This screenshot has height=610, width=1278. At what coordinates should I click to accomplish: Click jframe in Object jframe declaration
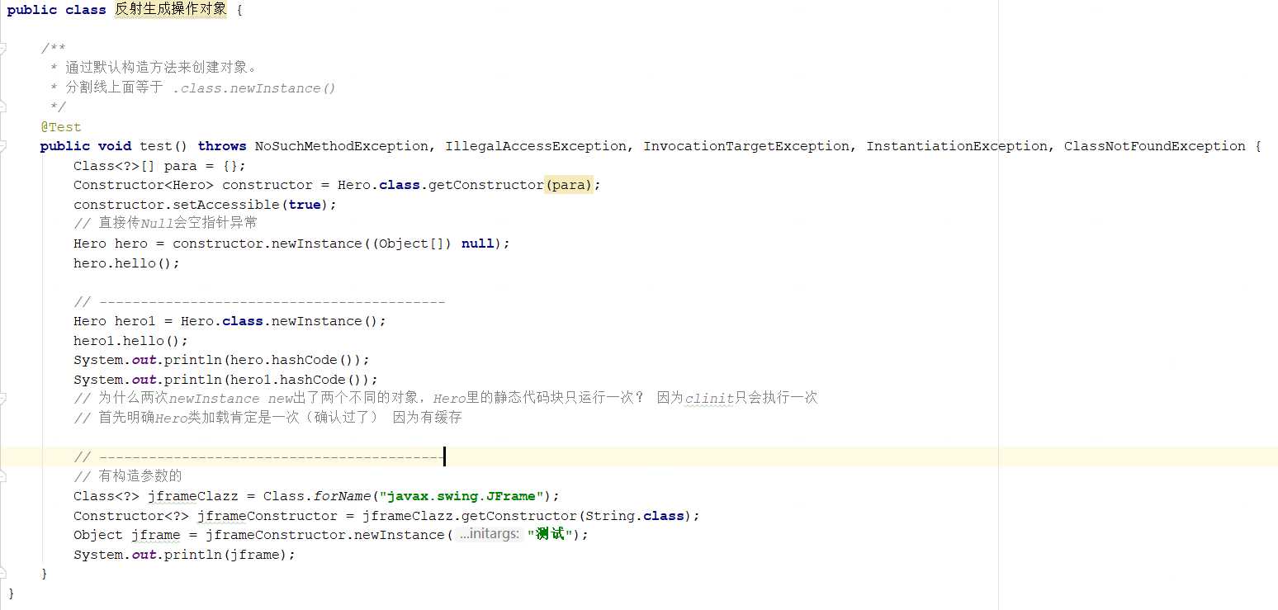(156, 534)
